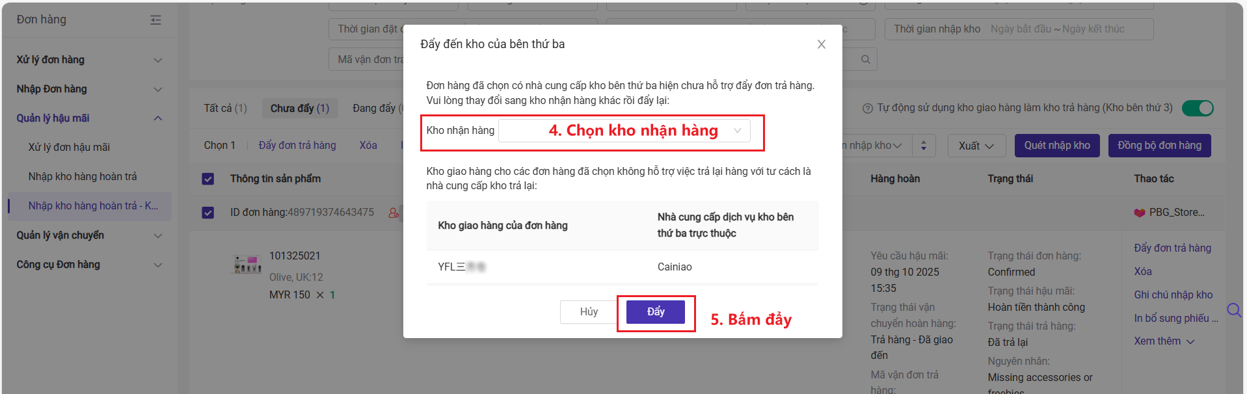Click the Hủy cancel button
The height and width of the screenshot is (394, 1247).
point(588,312)
